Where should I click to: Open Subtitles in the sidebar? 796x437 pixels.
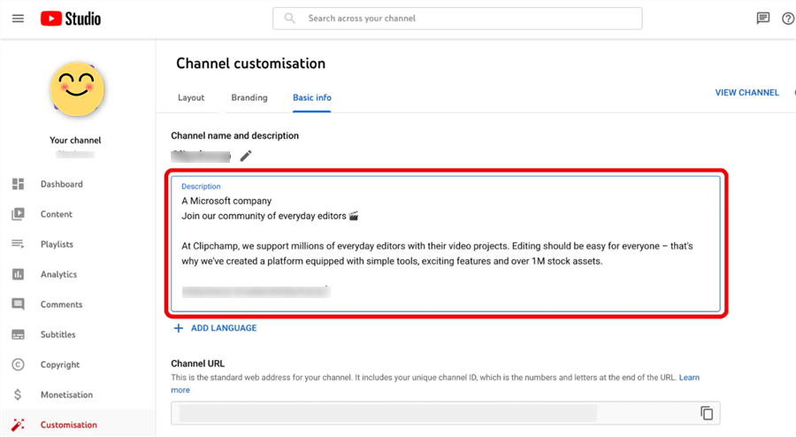click(x=57, y=334)
